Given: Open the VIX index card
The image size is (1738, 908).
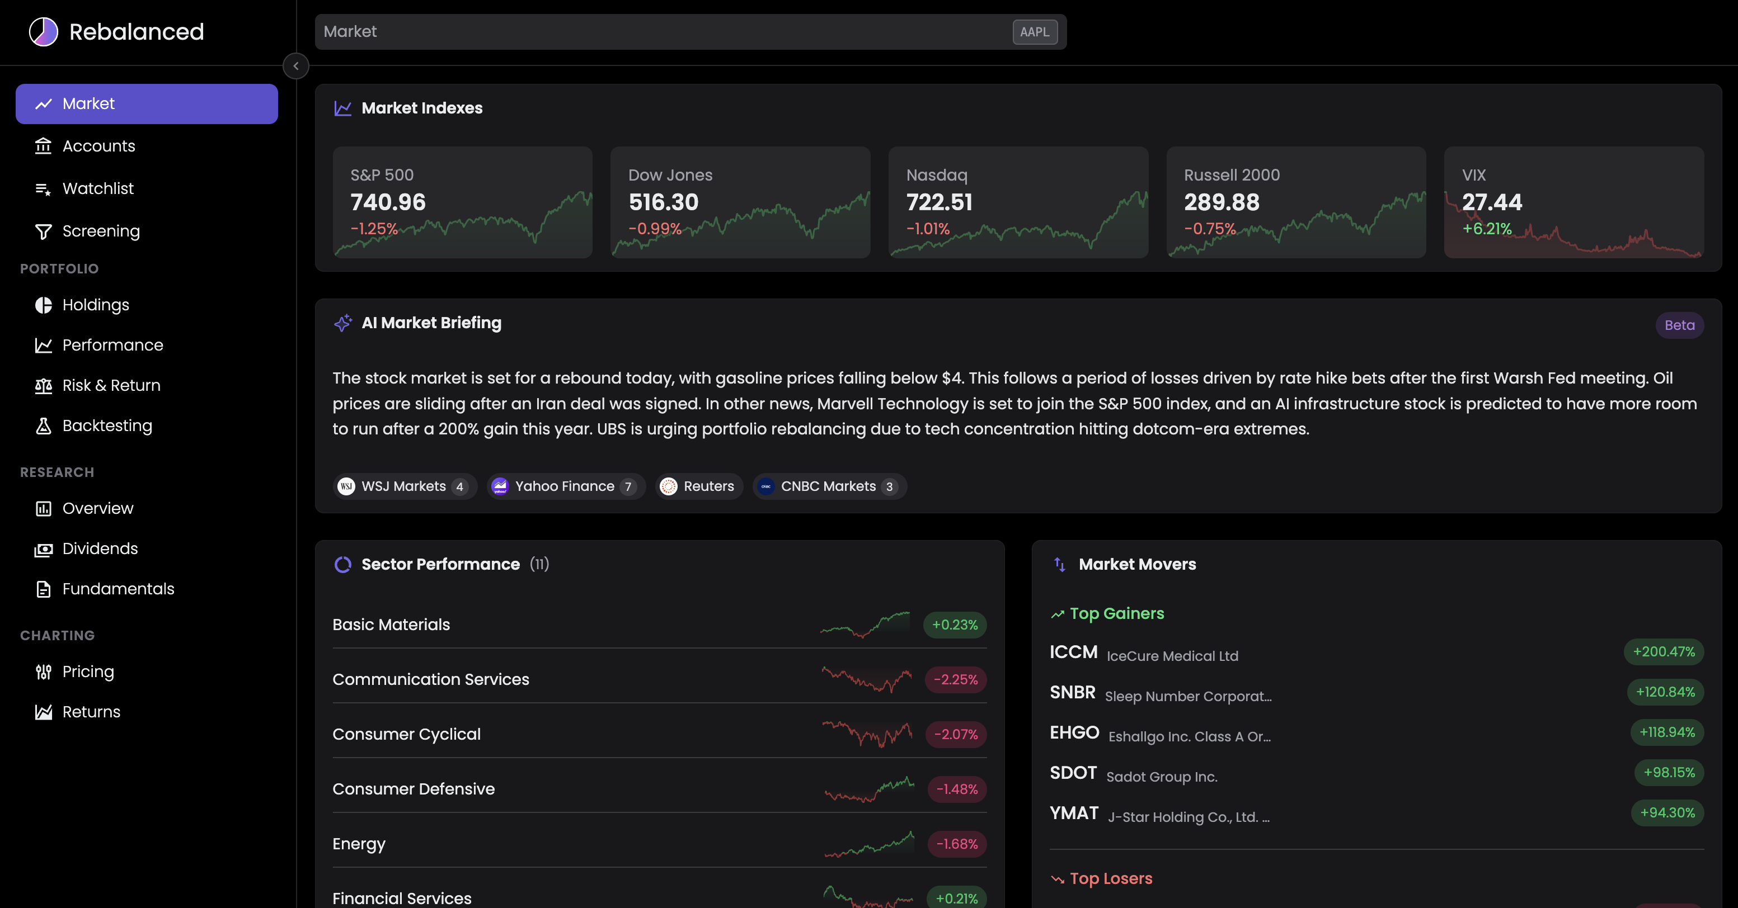Looking at the screenshot, I should pos(1574,202).
